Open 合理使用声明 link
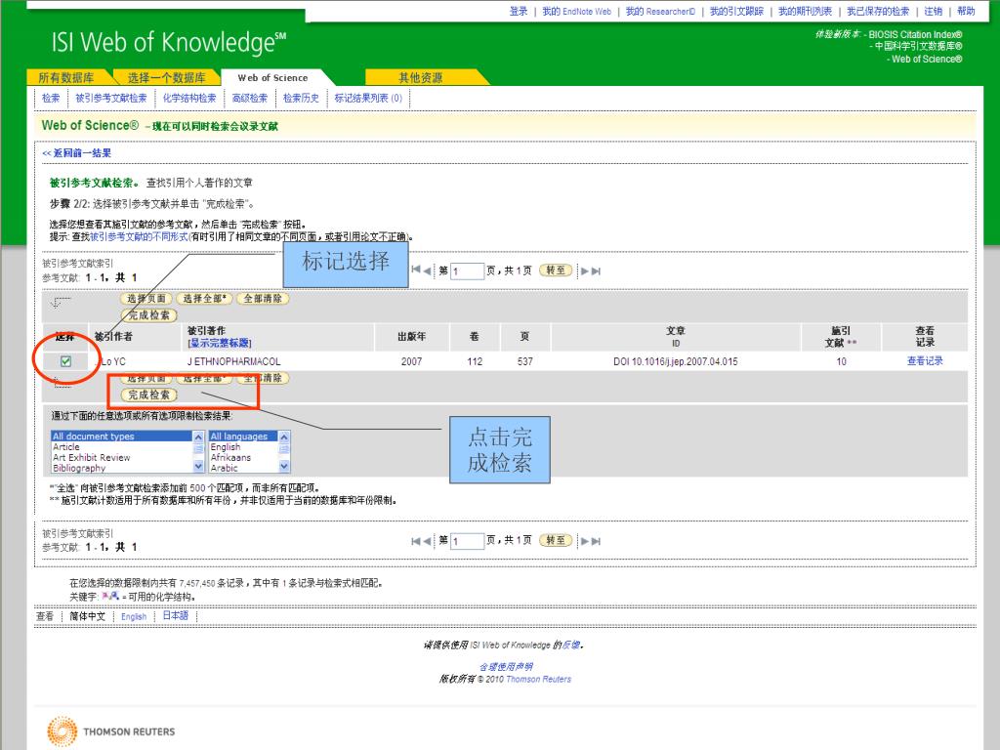This screenshot has width=1000, height=750. coord(506,666)
